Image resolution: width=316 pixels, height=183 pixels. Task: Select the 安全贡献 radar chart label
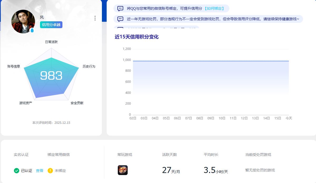(78, 103)
